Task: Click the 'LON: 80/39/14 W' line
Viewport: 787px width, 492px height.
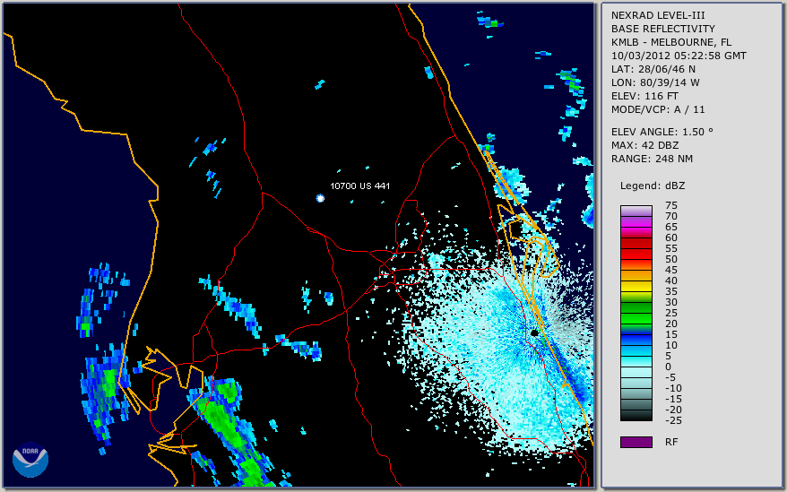Action: pyautogui.click(x=655, y=82)
